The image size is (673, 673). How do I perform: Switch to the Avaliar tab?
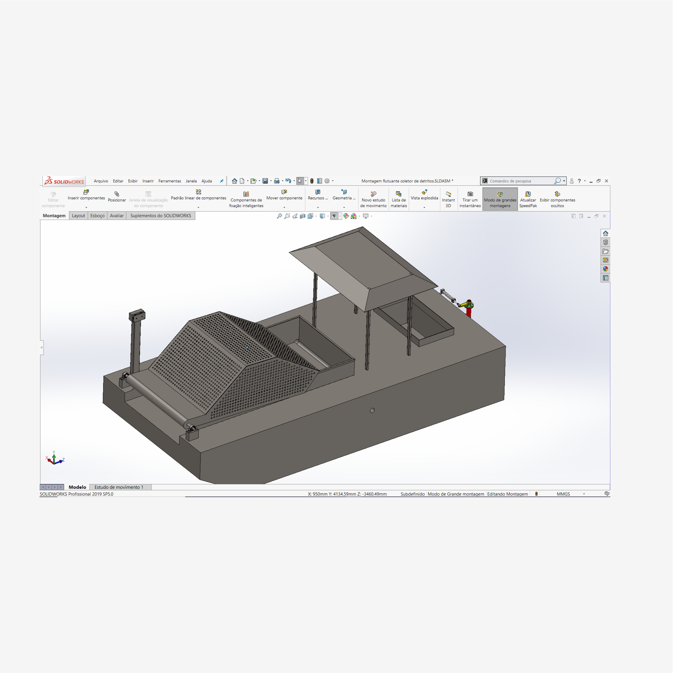pos(117,216)
